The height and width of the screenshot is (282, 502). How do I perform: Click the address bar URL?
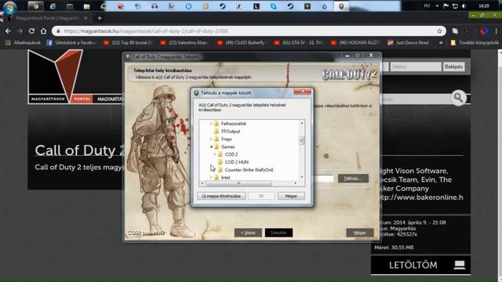pos(146,31)
